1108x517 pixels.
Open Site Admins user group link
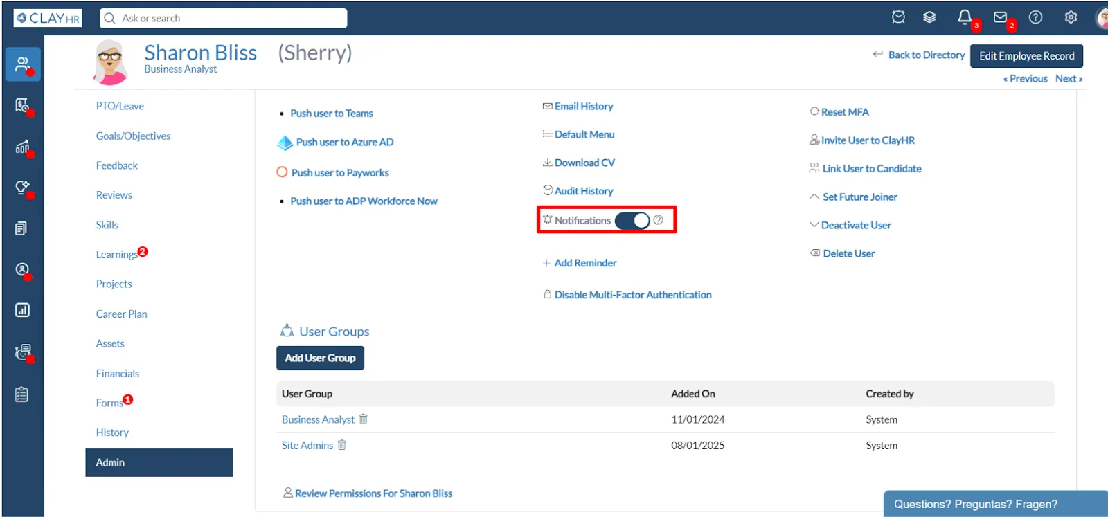pyautogui.click(x=307, y=446)
